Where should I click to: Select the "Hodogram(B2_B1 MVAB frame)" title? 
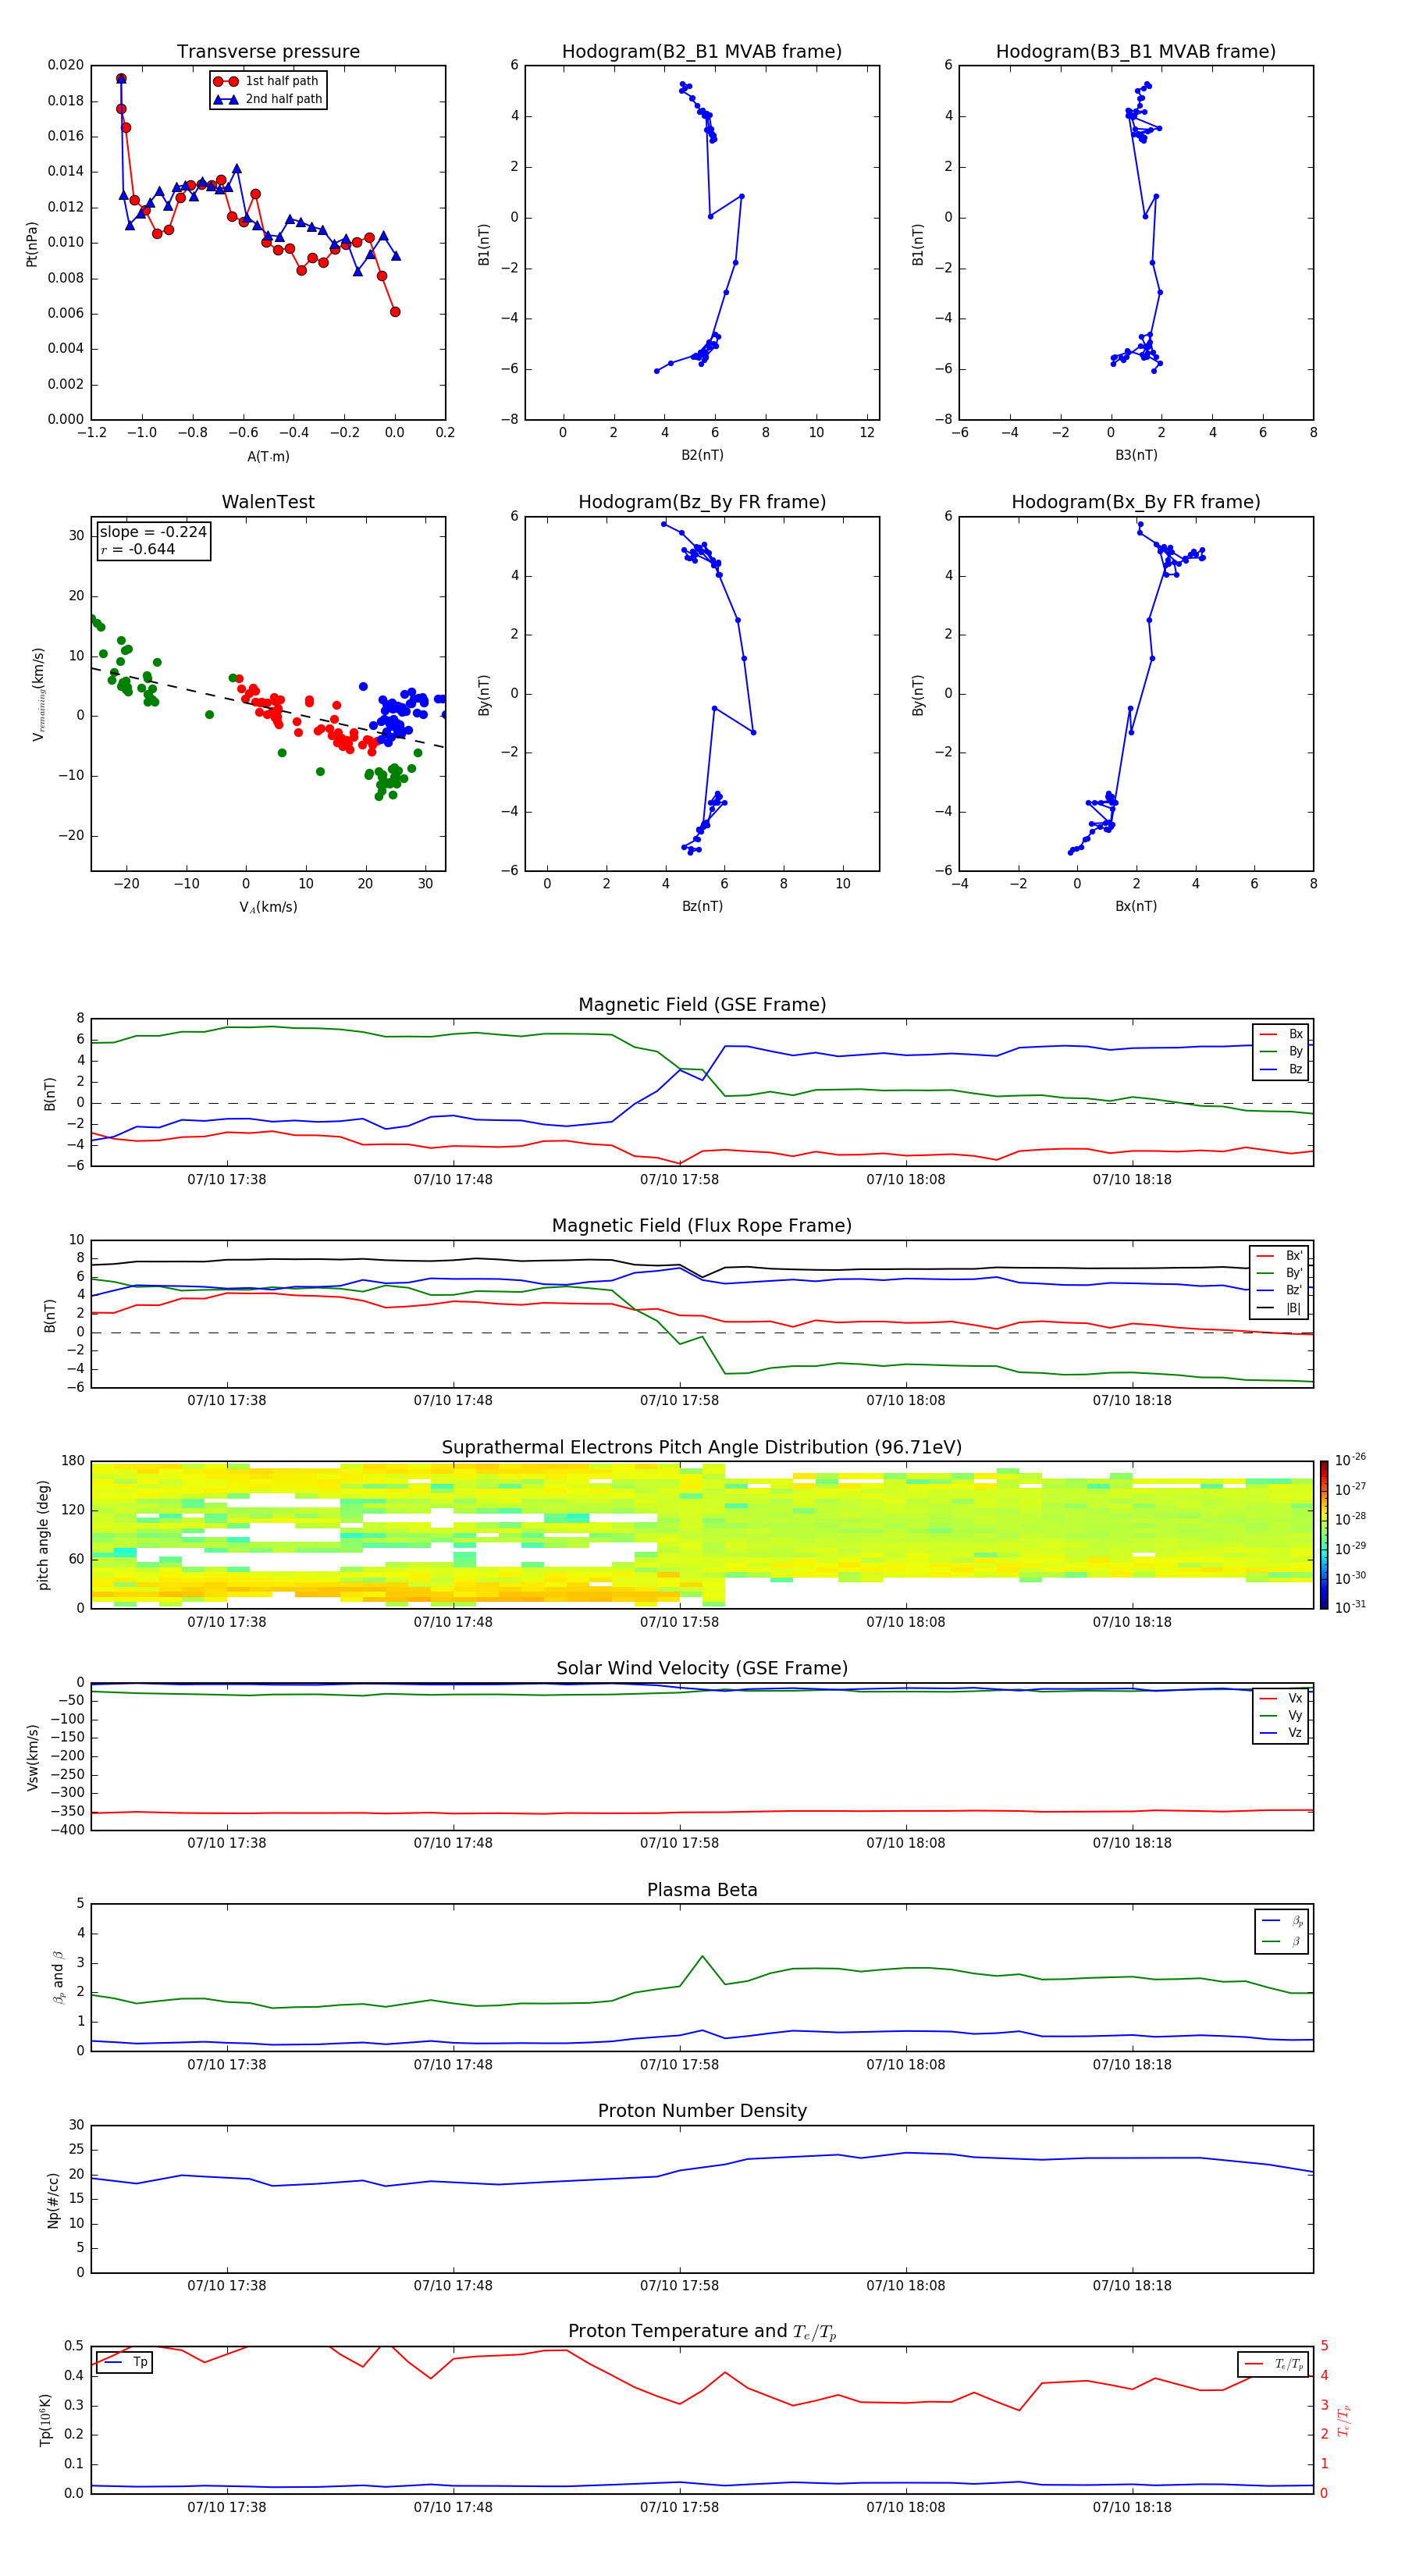(x=702, y=52)
